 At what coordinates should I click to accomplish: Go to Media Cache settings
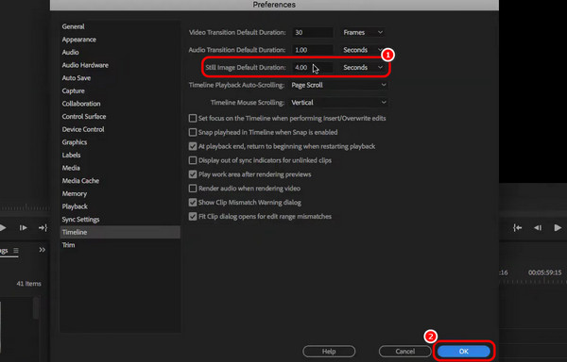click(x=80, y=181)
